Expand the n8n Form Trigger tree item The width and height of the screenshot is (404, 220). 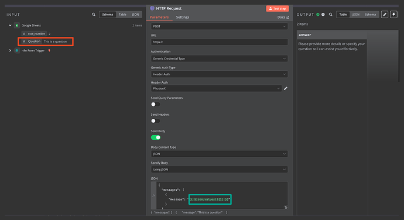click(10, 50)
